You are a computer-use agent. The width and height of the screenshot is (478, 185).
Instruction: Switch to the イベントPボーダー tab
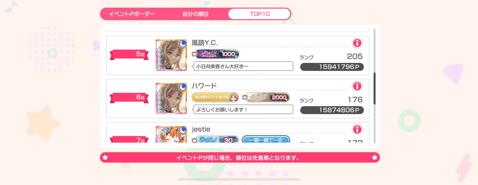tap(132, 14)
